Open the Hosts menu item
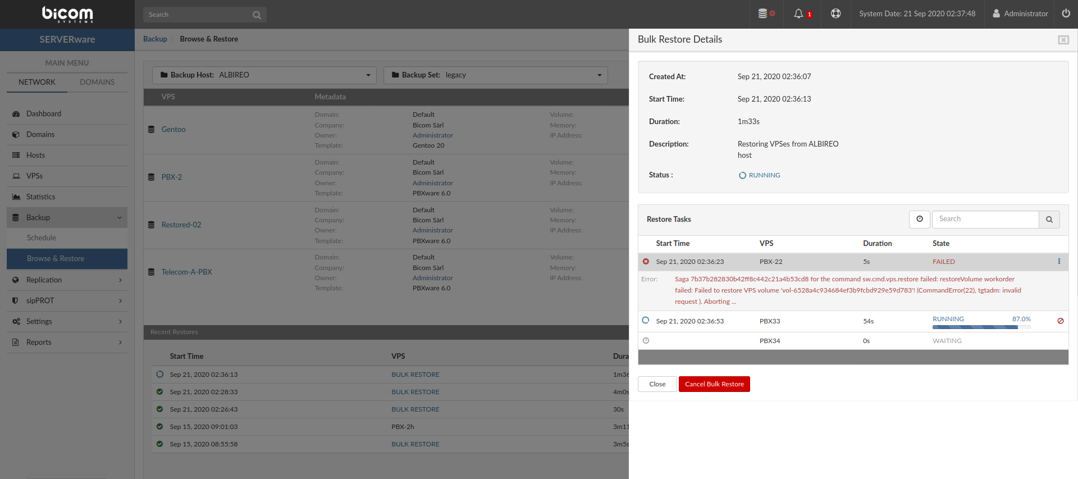 pyautogui.click(x=67, y=156)
